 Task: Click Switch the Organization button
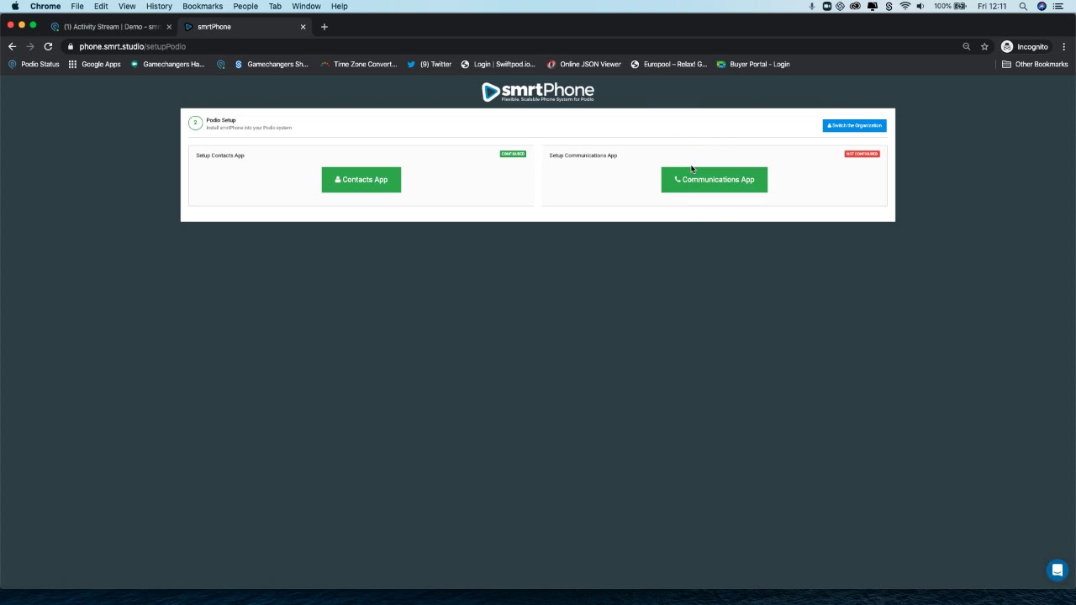coord(854,125)
